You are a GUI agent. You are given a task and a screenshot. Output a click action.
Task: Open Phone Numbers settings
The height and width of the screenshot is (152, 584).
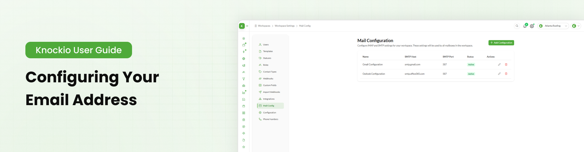tap(270, 119)
